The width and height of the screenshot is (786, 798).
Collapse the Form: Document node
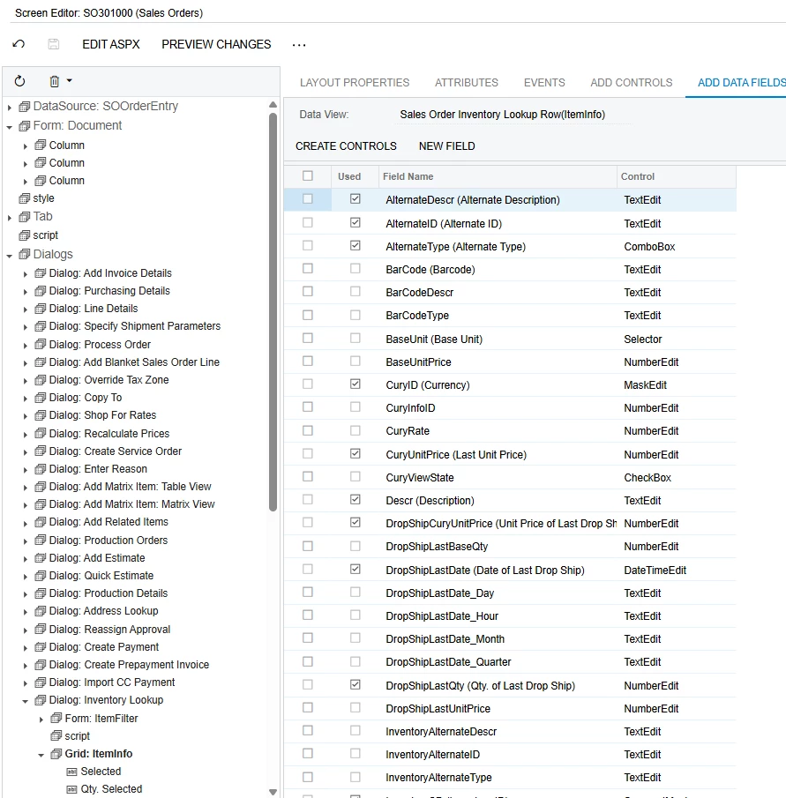pos(9,127)
